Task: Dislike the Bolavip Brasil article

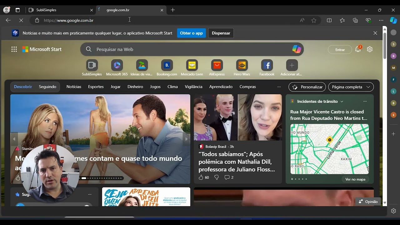Action: pyautogui.click(x=216, y=177)
